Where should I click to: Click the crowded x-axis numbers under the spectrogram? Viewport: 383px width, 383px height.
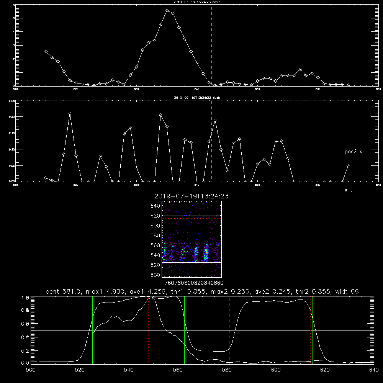(x=194, y=283)
